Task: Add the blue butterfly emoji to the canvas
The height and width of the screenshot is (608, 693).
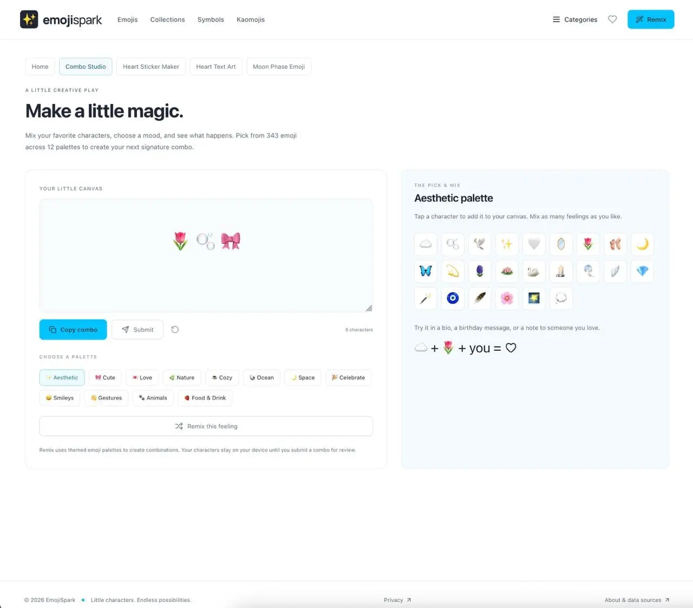Action: (426, 271)
